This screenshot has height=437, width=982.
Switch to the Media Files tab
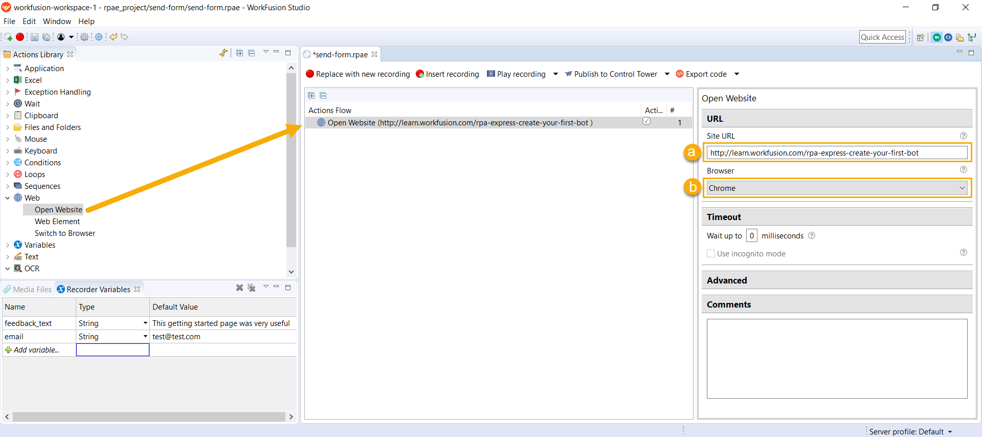[x=28, y=289]
